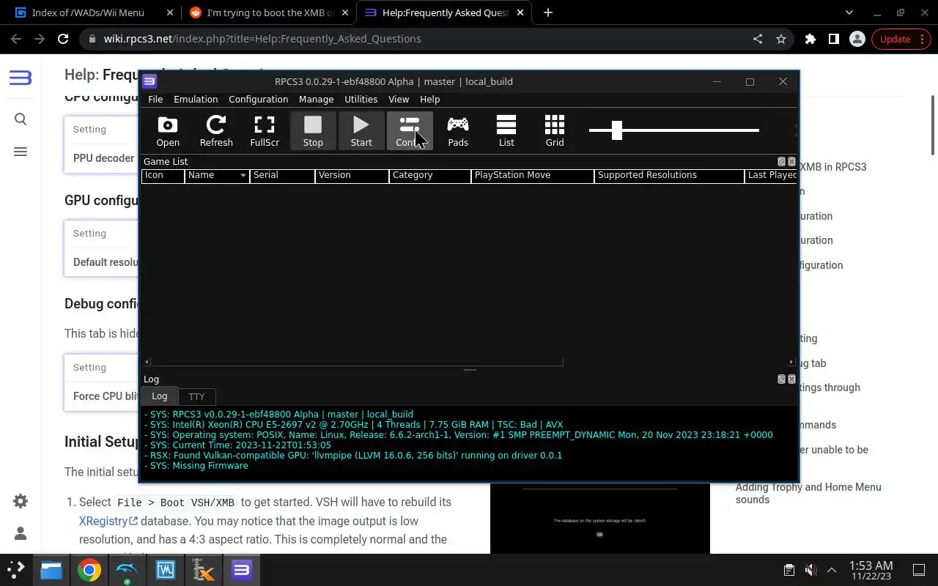The image size is (938, 586).
Task: Click the Icon column header
Action: (x=163, y=175)
